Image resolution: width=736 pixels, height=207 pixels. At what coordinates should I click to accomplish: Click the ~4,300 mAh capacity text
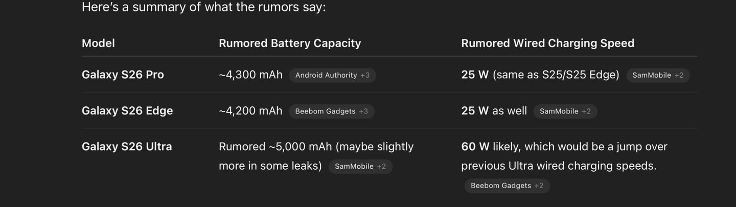[250, 75]
